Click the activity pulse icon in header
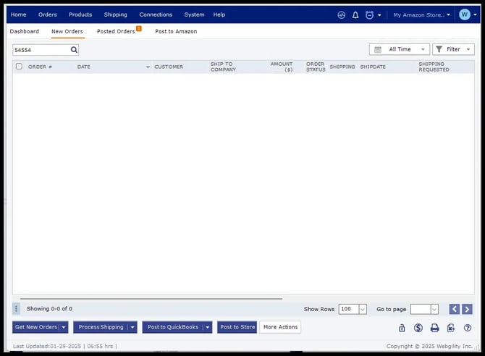Screen dimensions: 485x356 [342, 14]
